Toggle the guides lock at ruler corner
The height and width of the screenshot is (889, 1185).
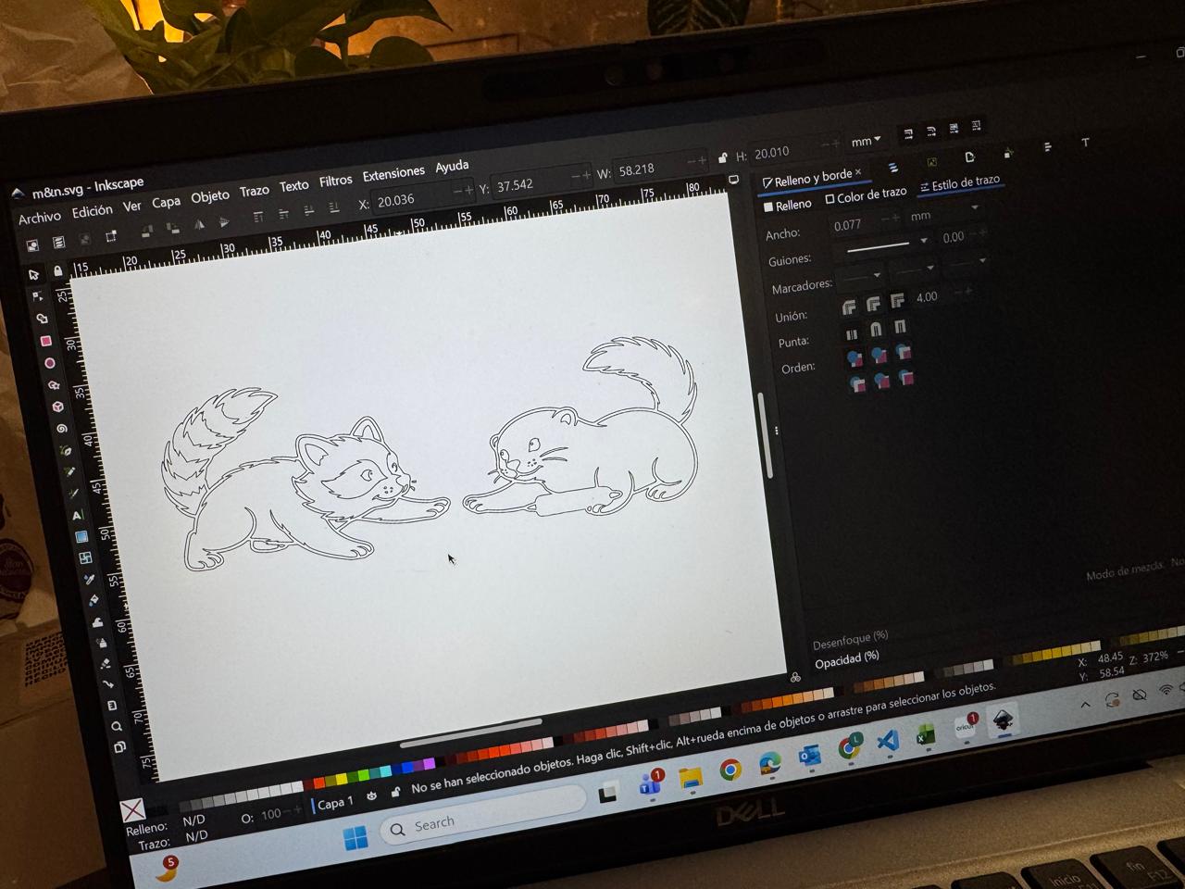point(57,271)
